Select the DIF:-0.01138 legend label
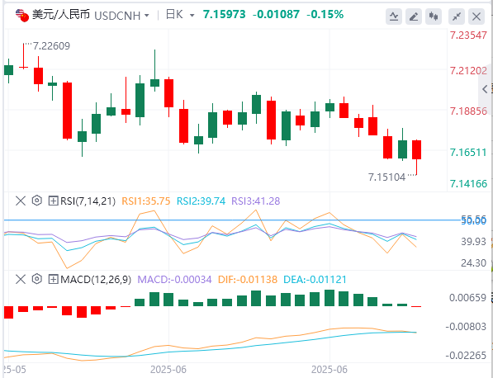The width and height of the screenshot is (493, 378). pos(248,279)
